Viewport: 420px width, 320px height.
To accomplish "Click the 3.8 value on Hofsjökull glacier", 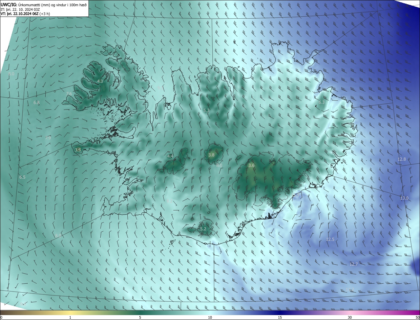I will click(211, 155).
